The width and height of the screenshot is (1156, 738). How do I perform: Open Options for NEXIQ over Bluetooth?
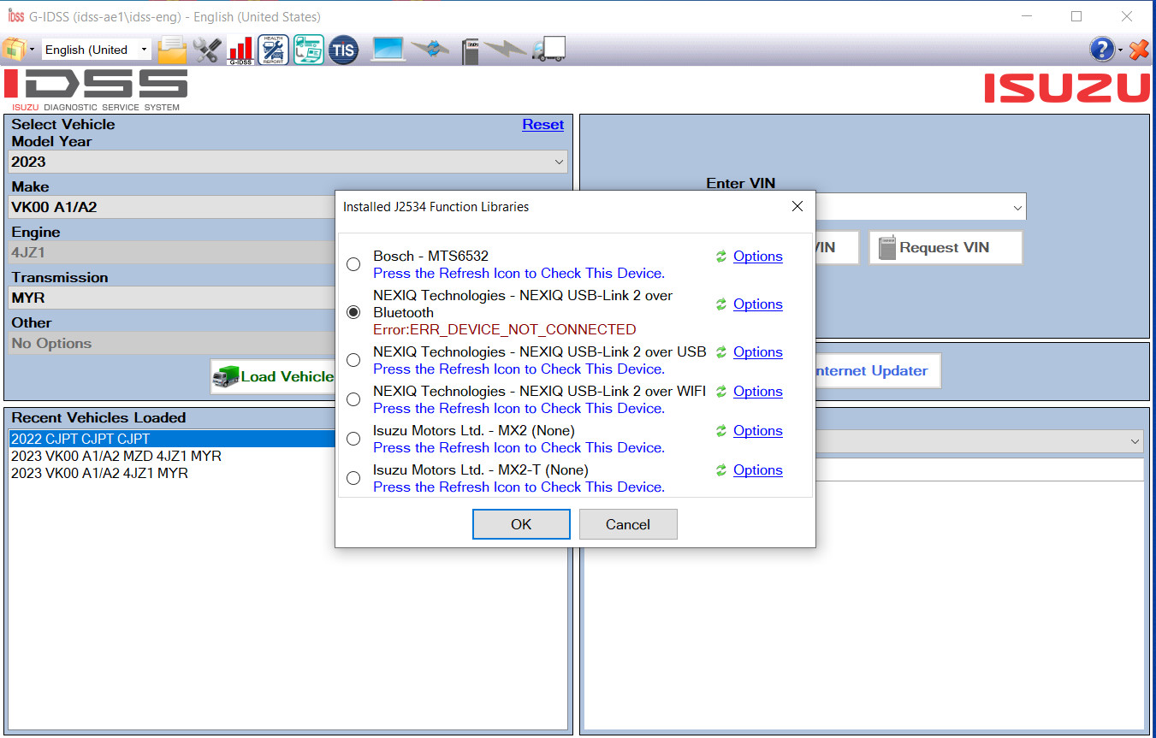point(757,304)
